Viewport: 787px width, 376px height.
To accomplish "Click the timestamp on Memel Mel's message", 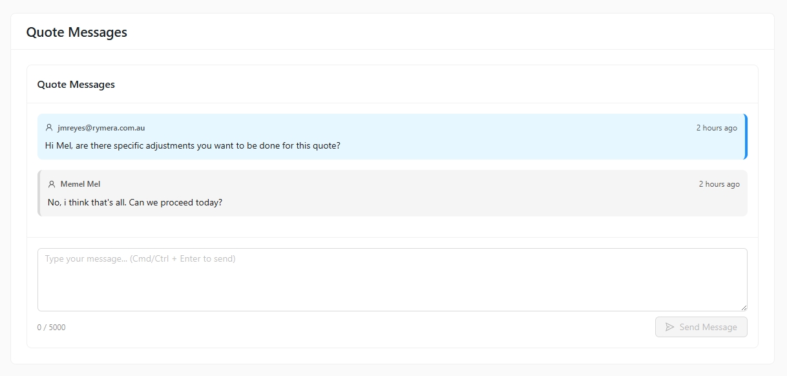I will 719,184.
